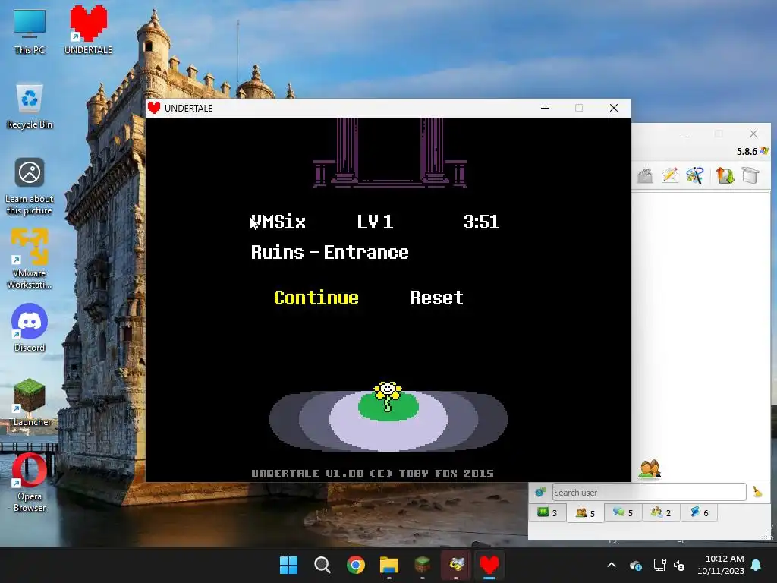
Task: Click the Flowey flower sprite
Action: pos(388,396)
